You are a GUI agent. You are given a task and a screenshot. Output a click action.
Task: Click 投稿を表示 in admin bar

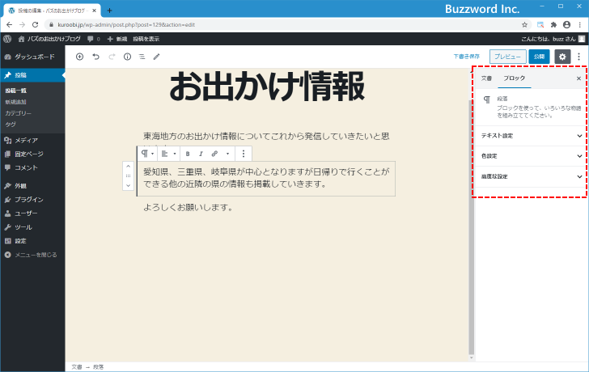click(146, 39)
